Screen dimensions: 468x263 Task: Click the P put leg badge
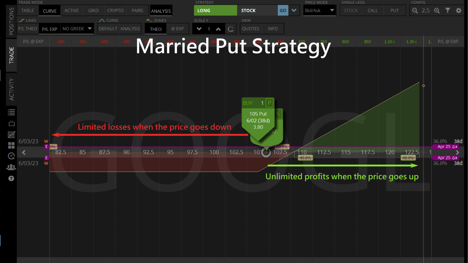coord(269,103)
